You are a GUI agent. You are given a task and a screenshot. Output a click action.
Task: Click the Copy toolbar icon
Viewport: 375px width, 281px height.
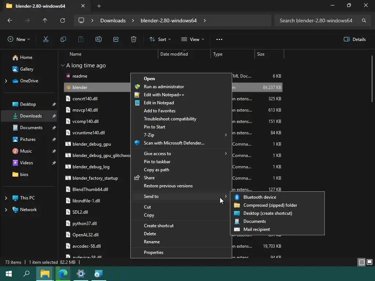click(63, 40)
